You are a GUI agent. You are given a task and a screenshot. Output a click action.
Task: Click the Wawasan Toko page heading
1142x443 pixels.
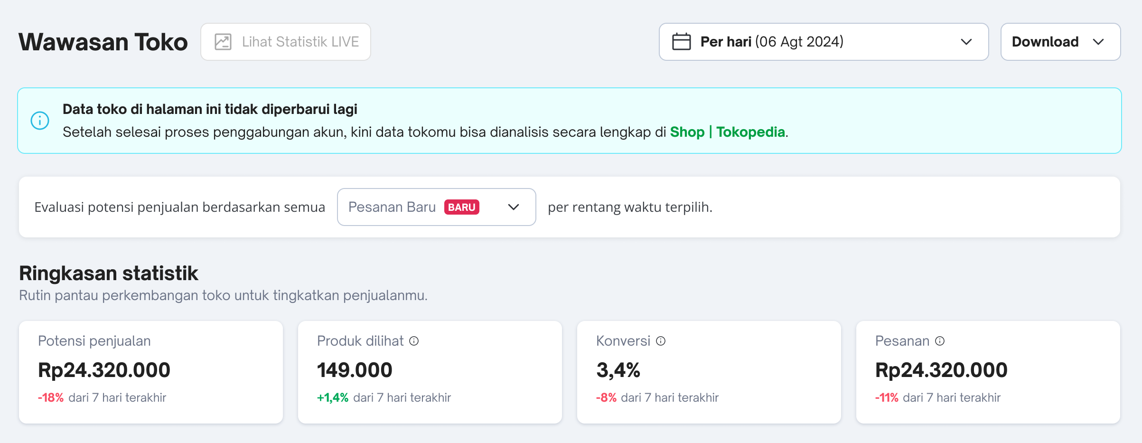[103, 42]
